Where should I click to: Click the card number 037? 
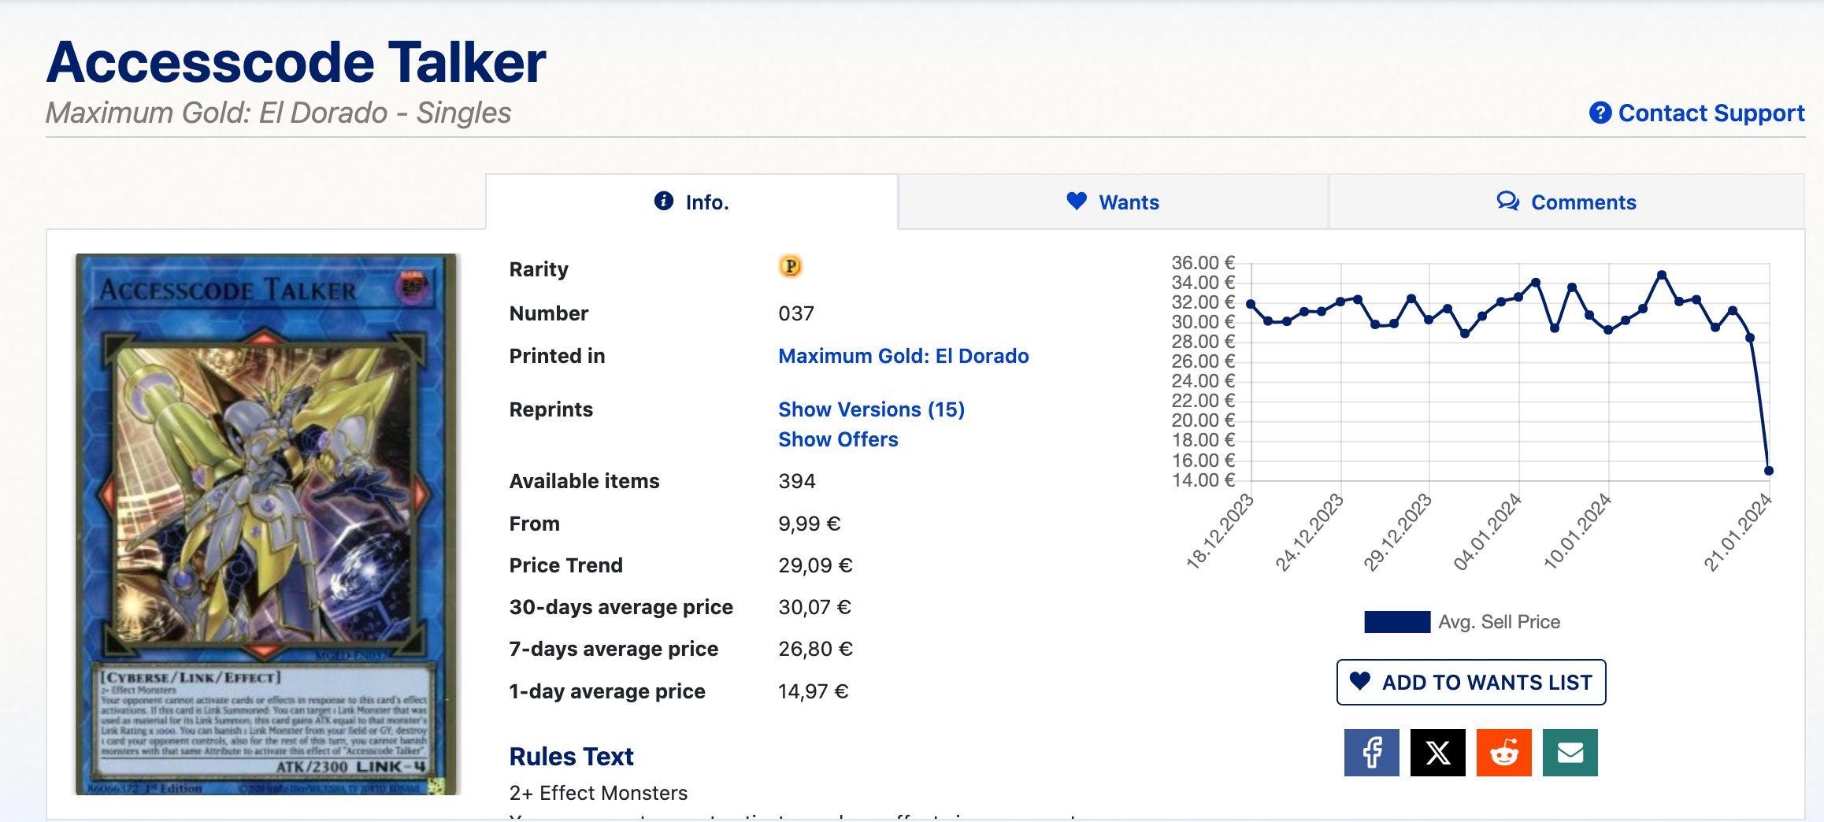(x=796, y=313)
